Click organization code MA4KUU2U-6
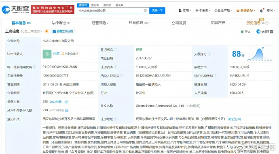The height and width of the screenshot is (154, 279). (239, 75)
